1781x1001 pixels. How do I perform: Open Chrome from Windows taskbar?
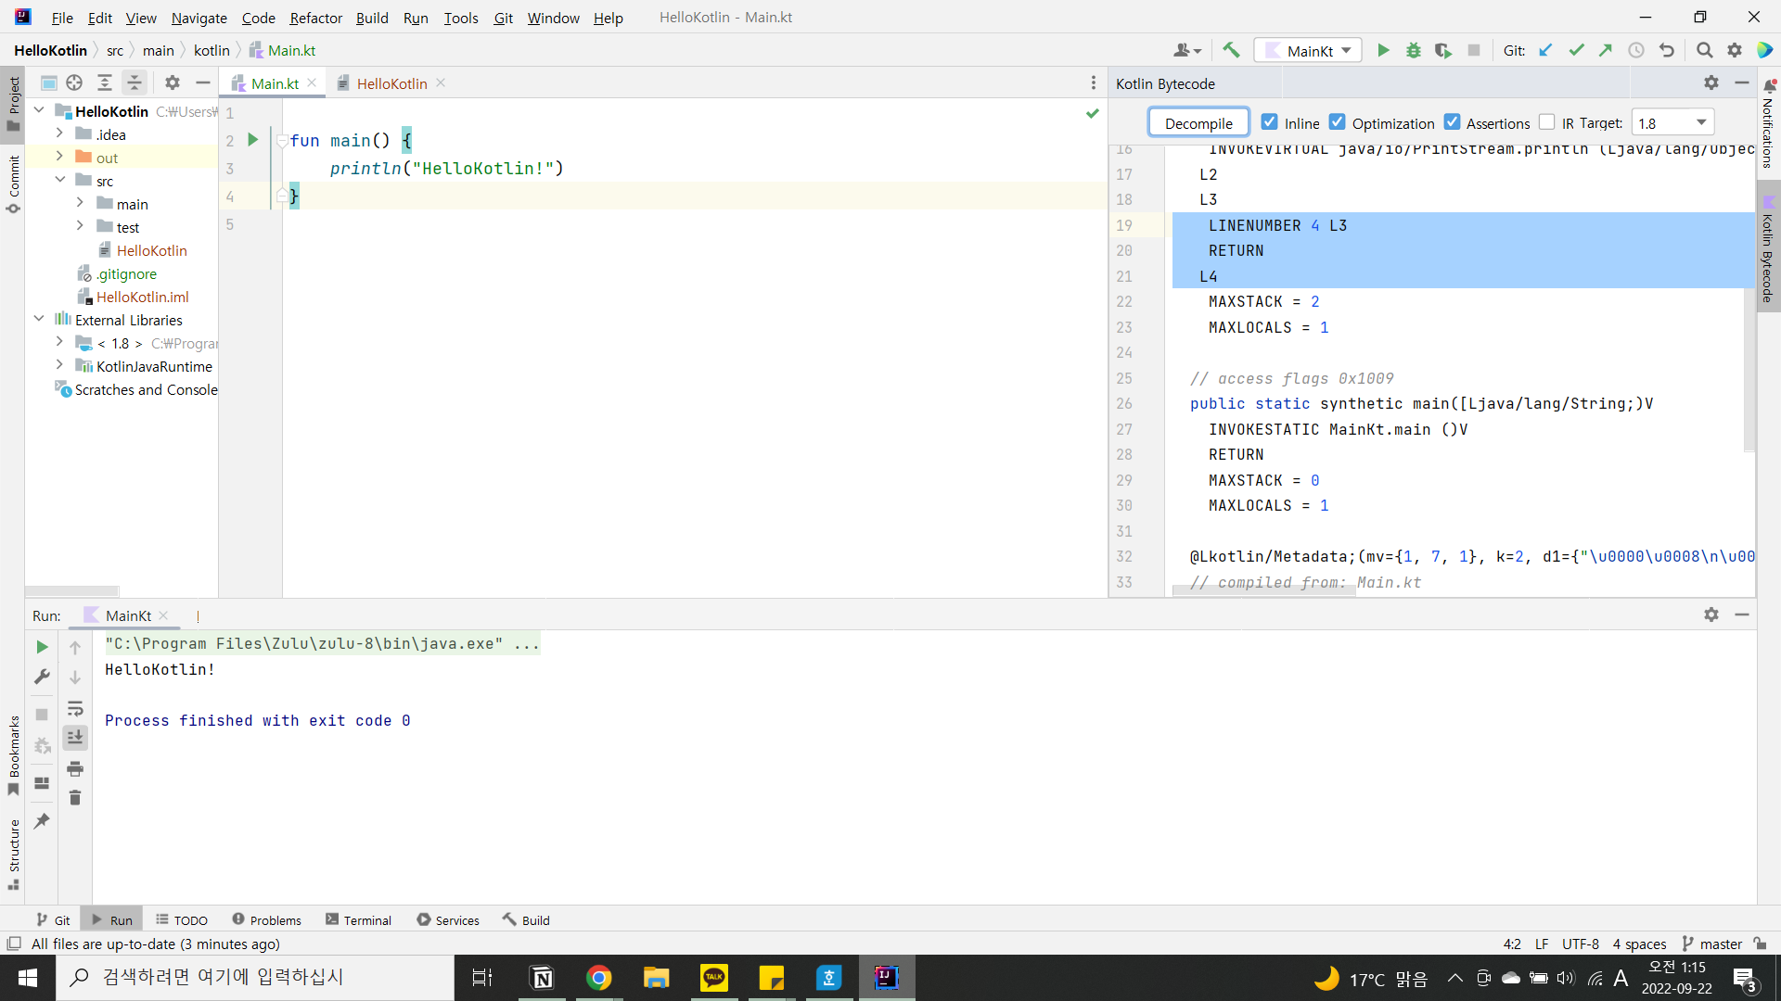click(599, 977)
